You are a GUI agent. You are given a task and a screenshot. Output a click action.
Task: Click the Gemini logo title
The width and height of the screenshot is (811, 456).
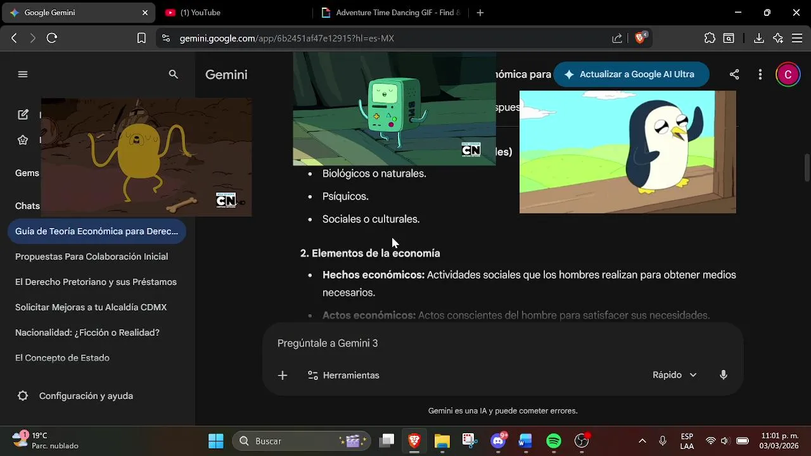(x=226, y=75)
